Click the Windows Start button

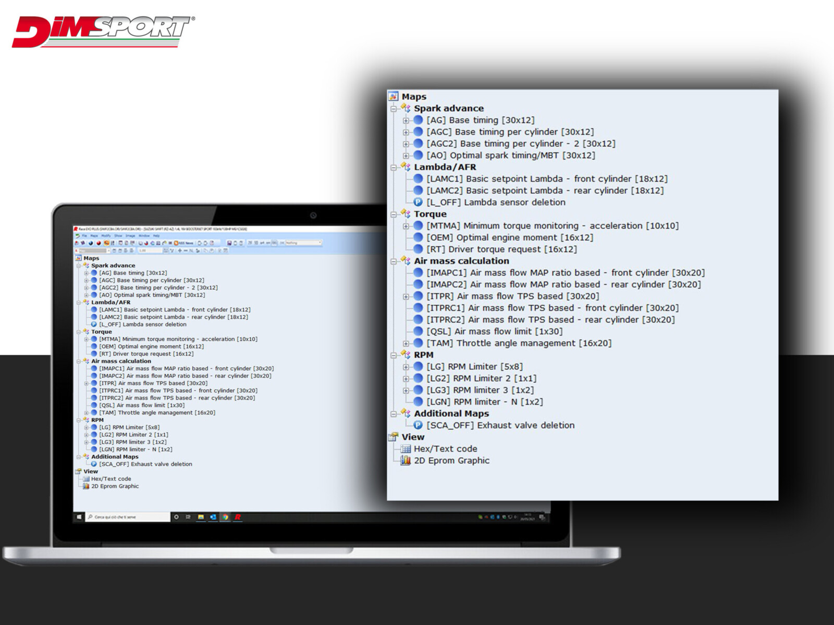click(79, 517)
